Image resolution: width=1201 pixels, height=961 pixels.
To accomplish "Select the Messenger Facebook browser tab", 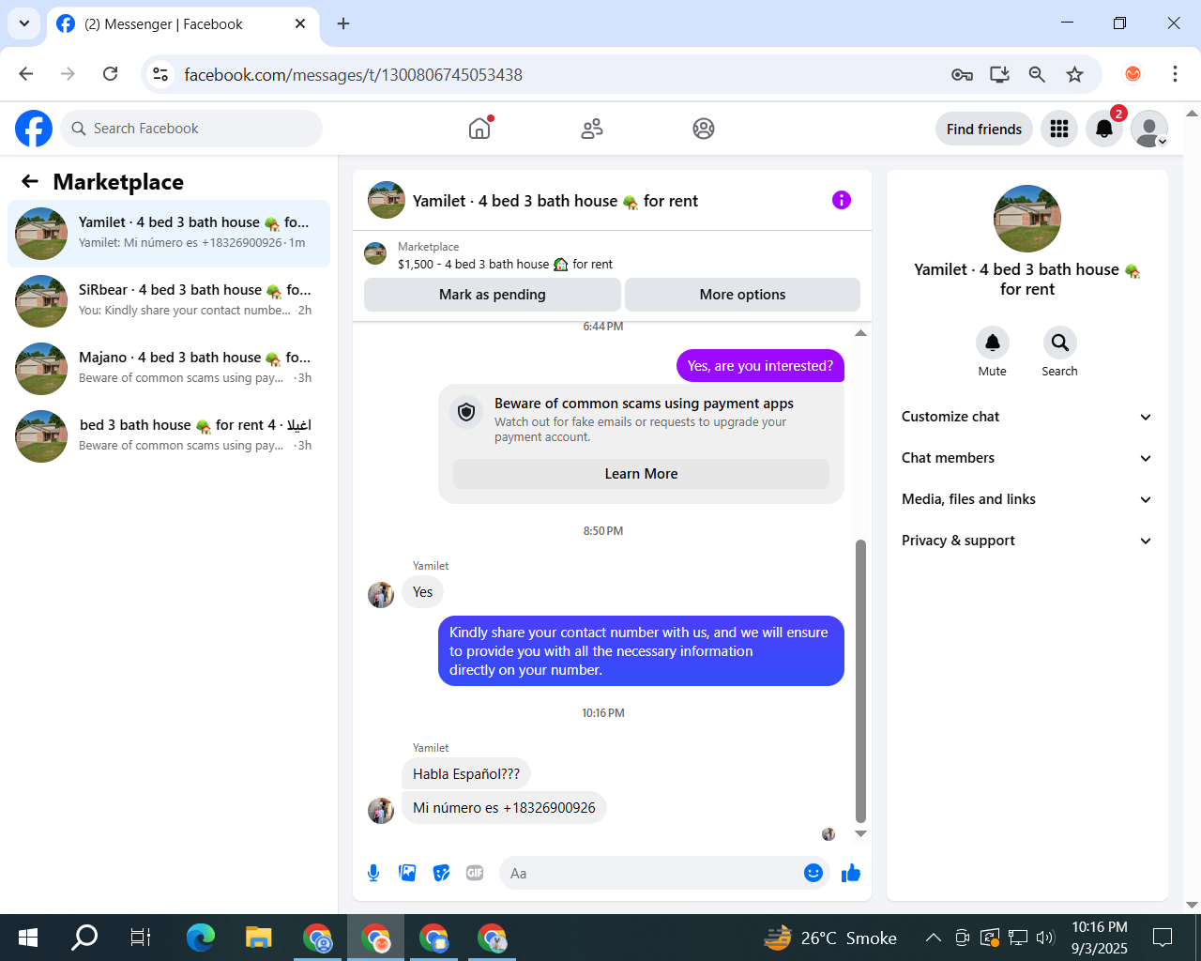I will point(183,24).
